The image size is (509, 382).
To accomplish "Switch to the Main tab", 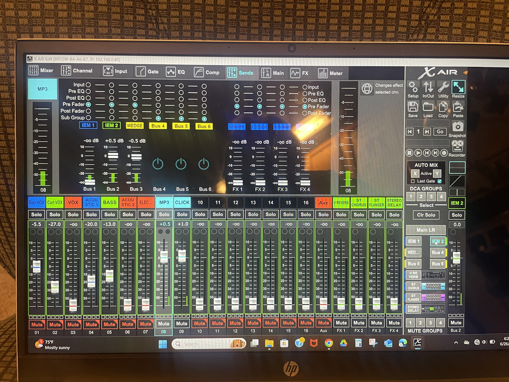I will coord(272,73).
